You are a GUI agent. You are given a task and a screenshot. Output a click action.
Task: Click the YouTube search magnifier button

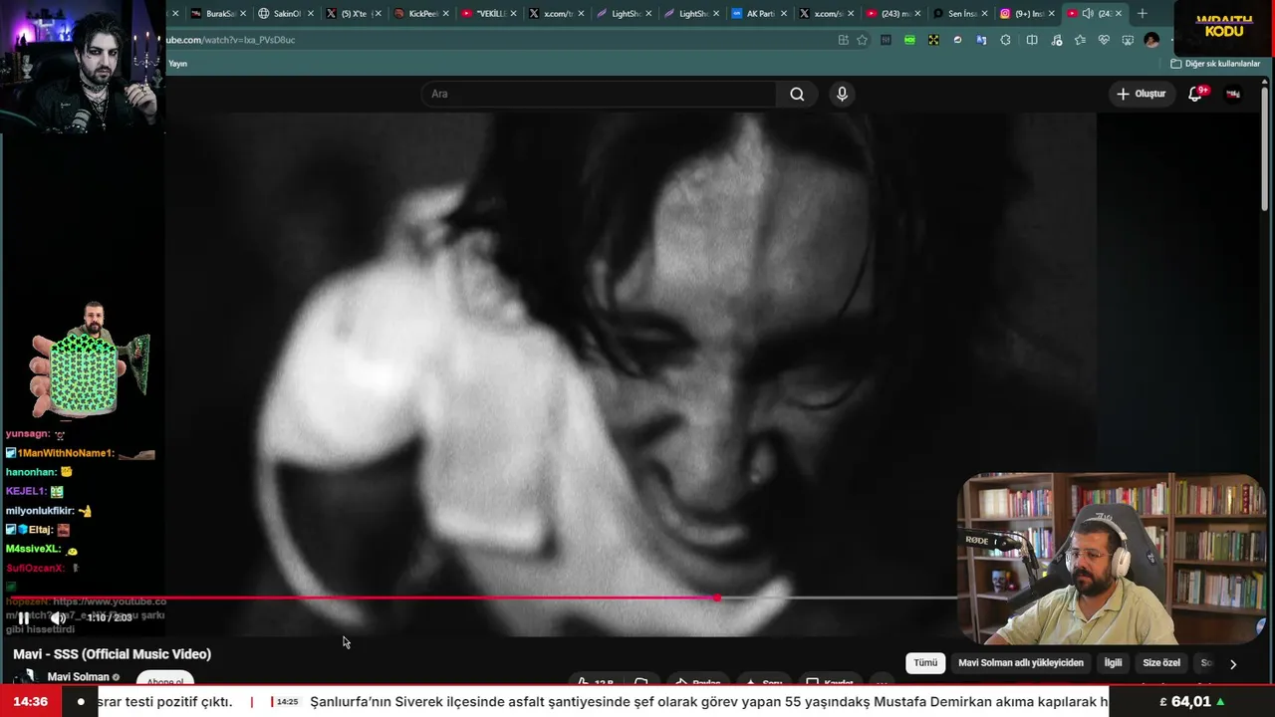(797, 94)
